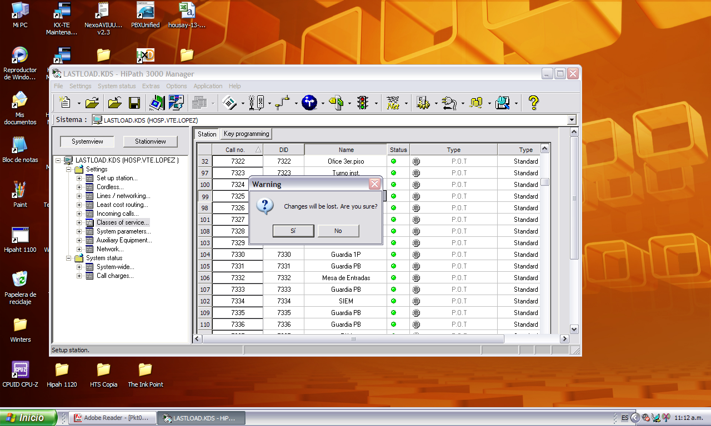Expand the Call charges tree node

tap(79, 276)
